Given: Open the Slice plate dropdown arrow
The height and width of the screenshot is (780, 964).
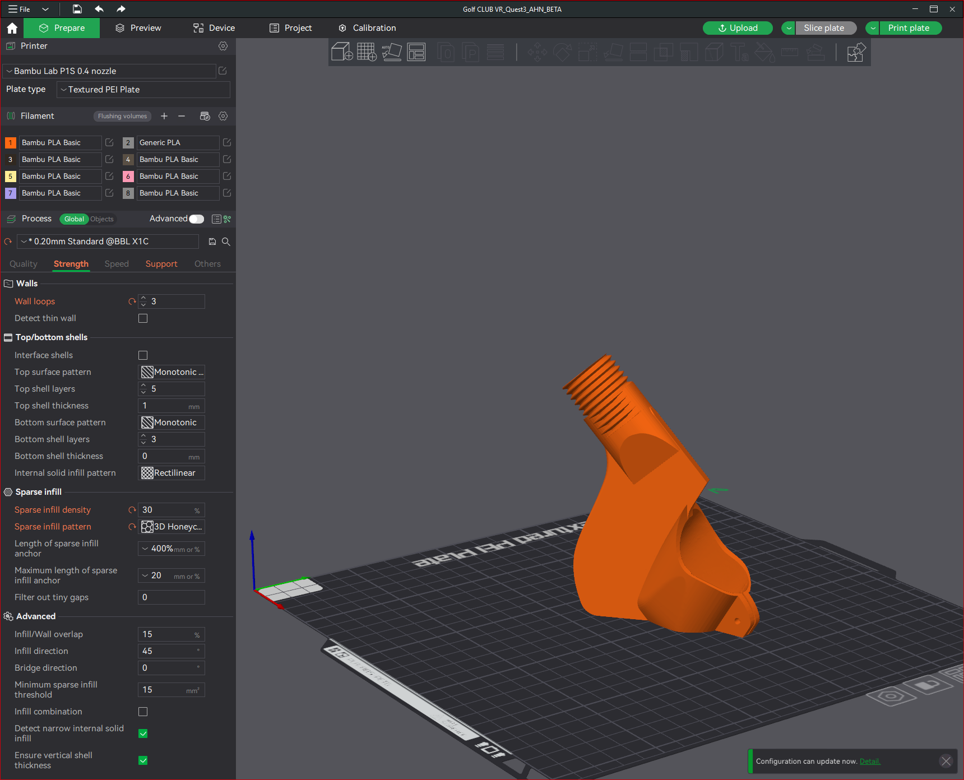Looking at the screenshot, I should coord(789,28).
